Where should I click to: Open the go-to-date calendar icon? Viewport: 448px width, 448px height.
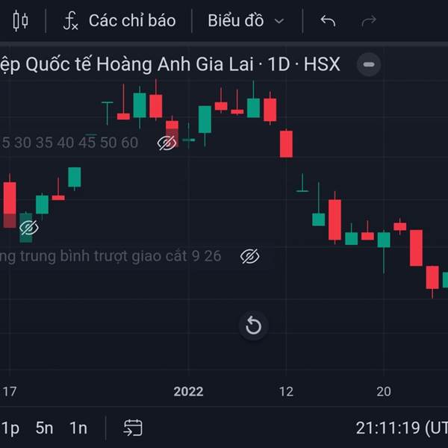click(x=133, y=428)
